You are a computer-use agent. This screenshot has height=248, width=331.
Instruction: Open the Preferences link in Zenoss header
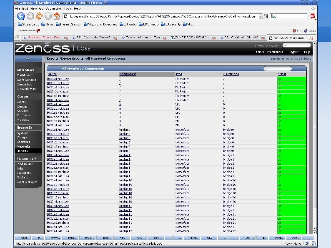[275, 52]
